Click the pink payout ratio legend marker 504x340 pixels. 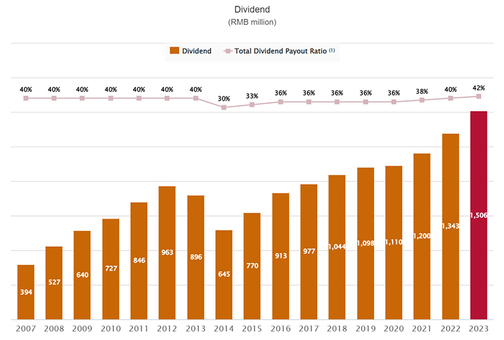(228, 51)
